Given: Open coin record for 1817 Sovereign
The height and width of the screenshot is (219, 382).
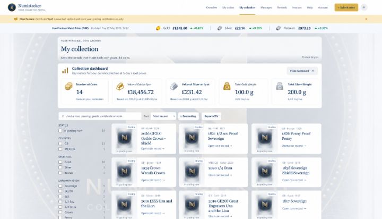Looking at the screenshot, I should point(294,208).
